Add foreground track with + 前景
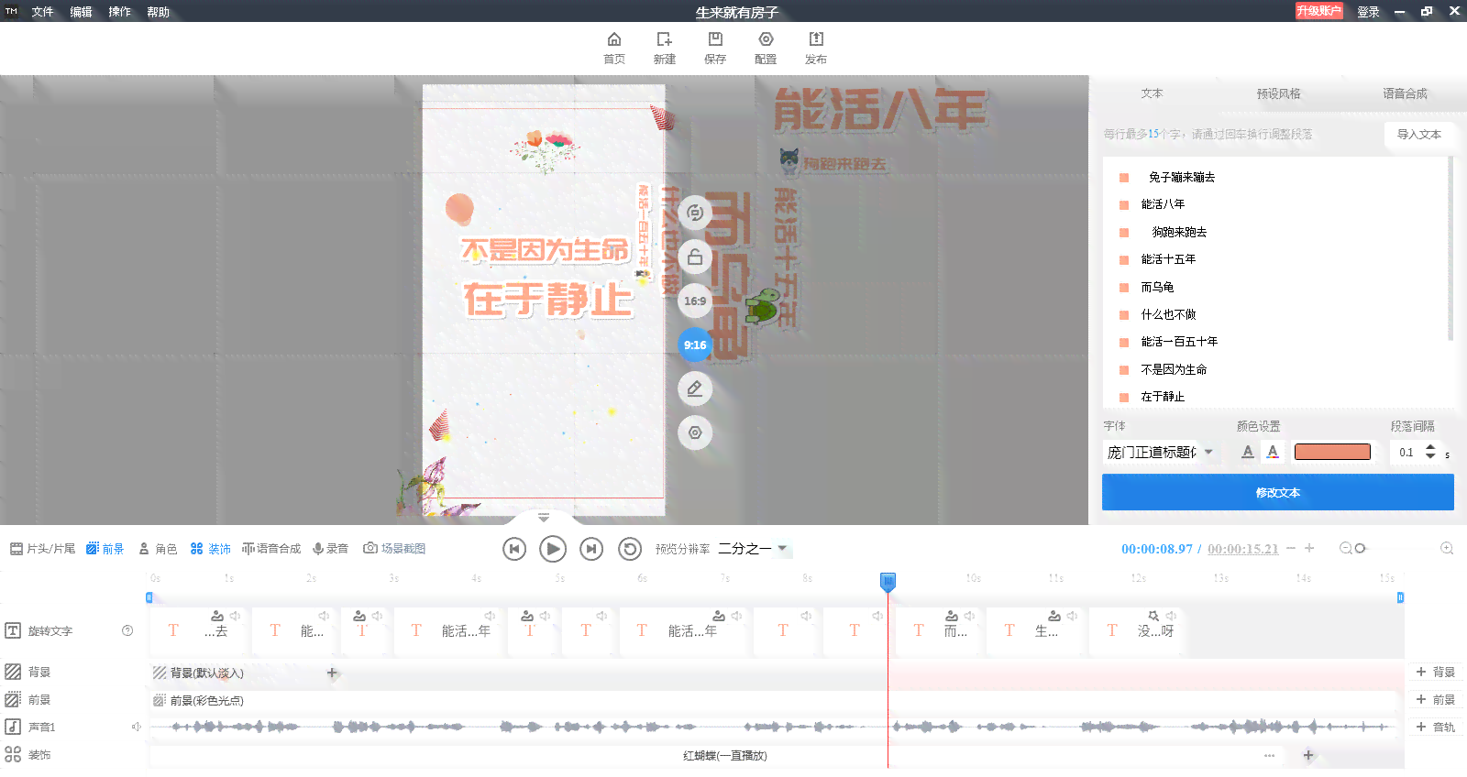Viewport: 1467px width, 777px height. [1435, 699]
